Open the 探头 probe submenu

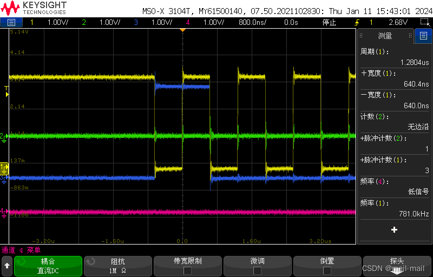pos(397,266)
